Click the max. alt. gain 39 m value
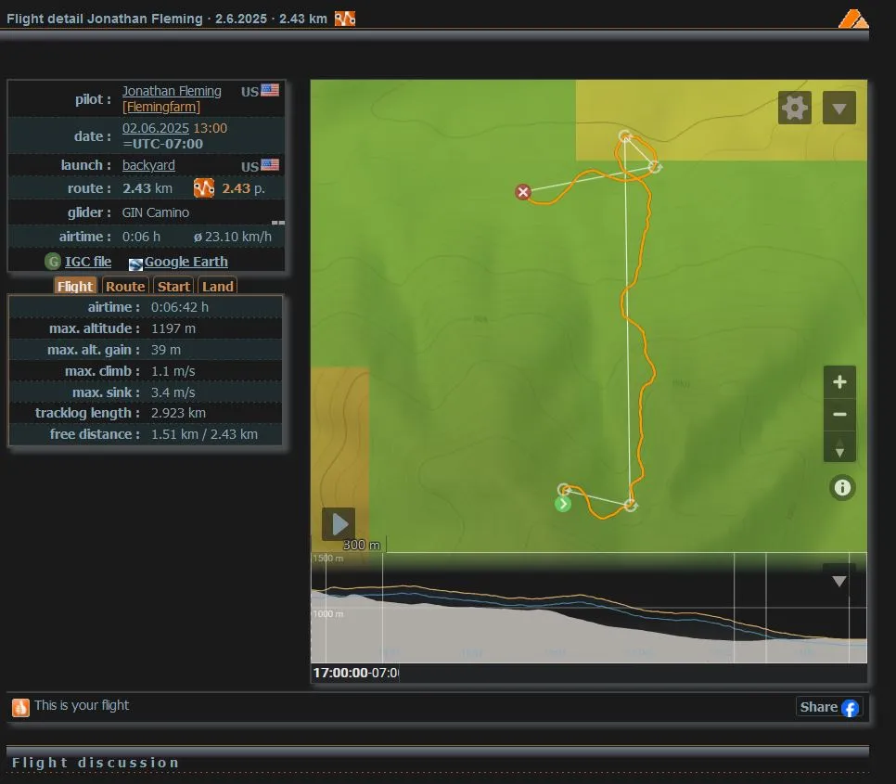 [166, 350]
